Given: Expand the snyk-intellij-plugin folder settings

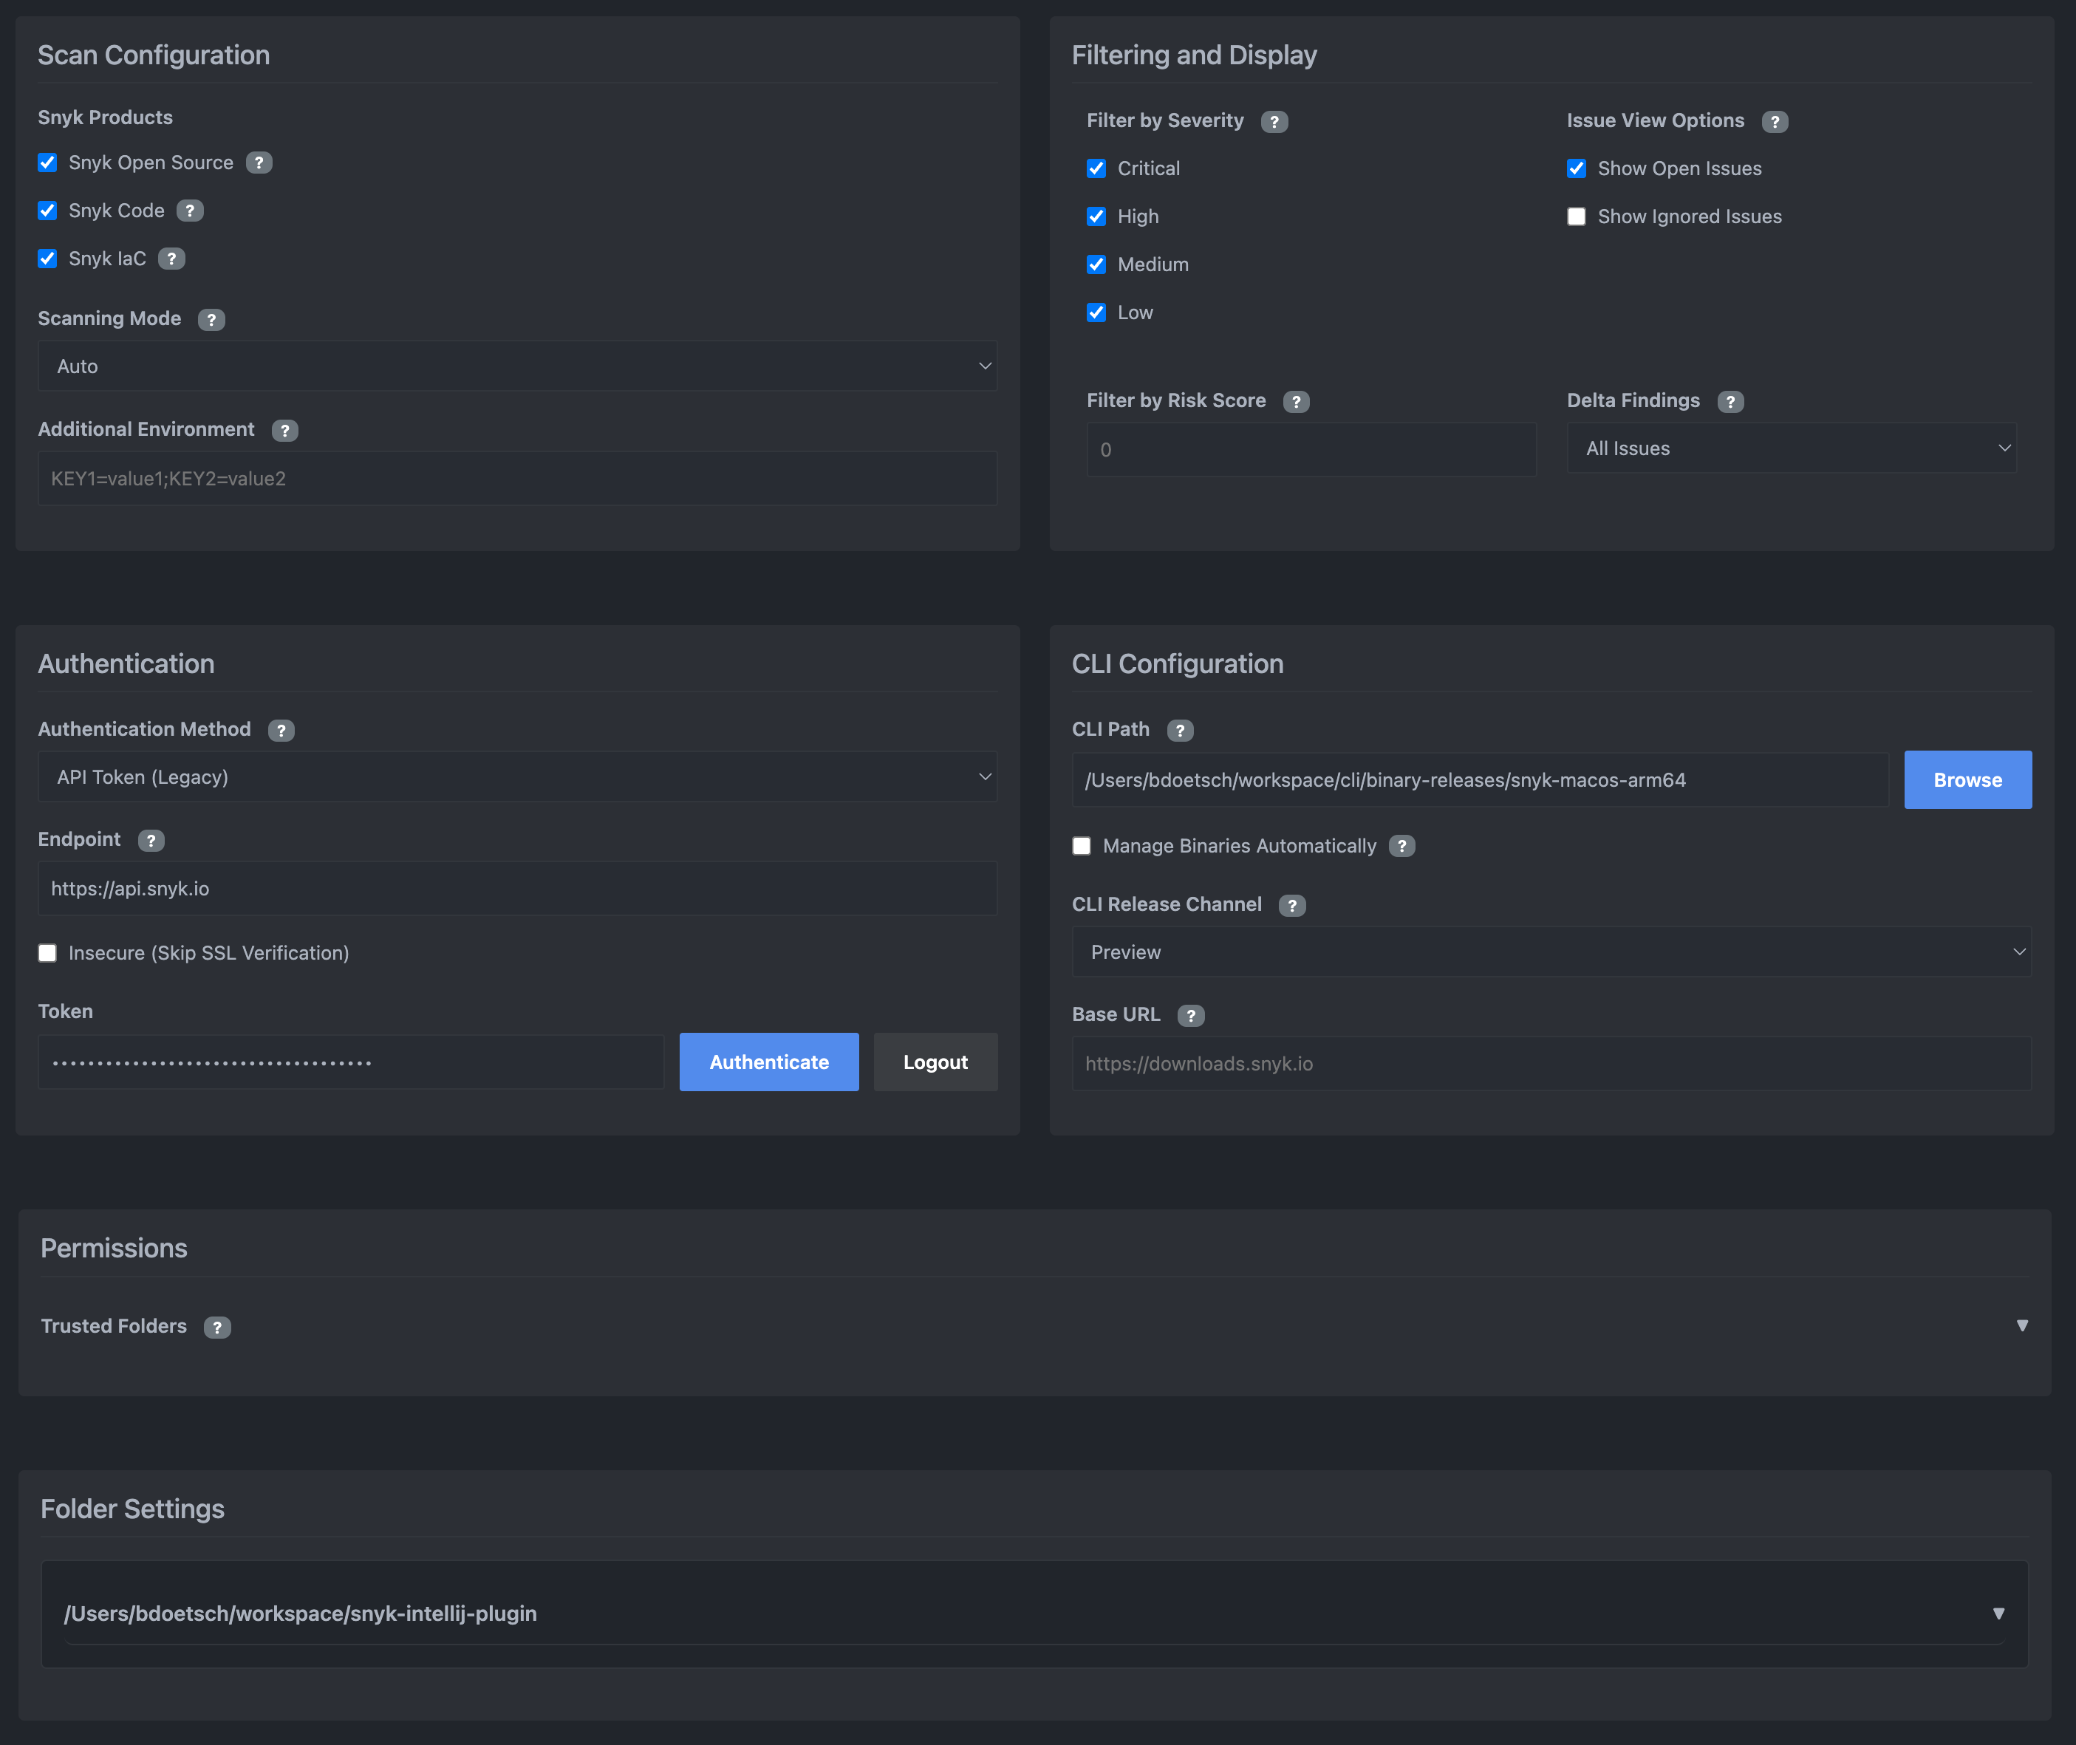Looking at the screenshot, I should click(1998, 1613).
